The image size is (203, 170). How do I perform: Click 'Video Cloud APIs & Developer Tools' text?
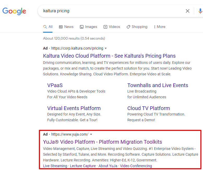tap(76, 91)
